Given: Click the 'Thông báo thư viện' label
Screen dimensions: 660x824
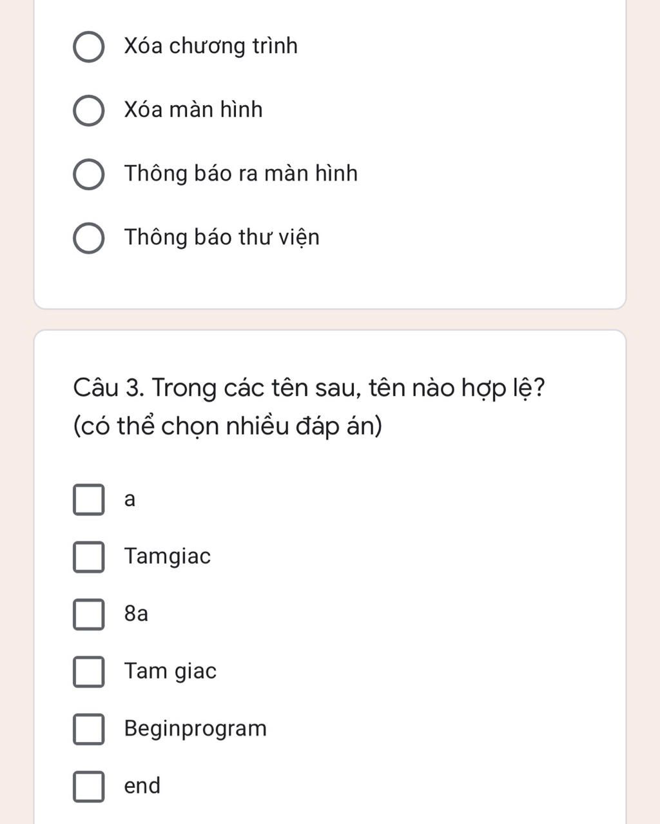Looking at the screenshot, I should [x=222, y=237].
